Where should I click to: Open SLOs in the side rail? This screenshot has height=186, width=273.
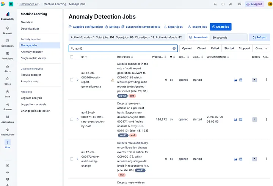[x=8, y=94]
